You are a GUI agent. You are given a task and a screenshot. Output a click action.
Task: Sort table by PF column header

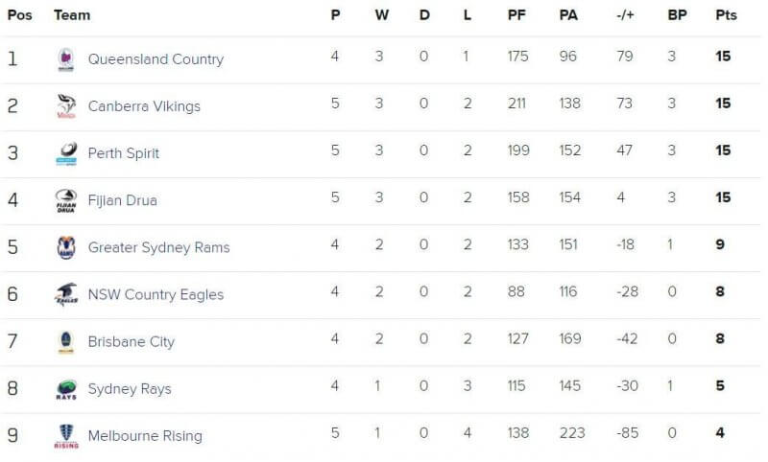tap(516, 15)
